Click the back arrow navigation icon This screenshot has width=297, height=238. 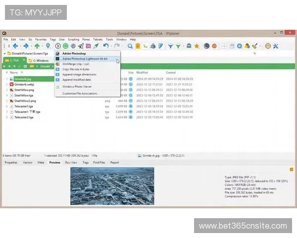point(15,46)
